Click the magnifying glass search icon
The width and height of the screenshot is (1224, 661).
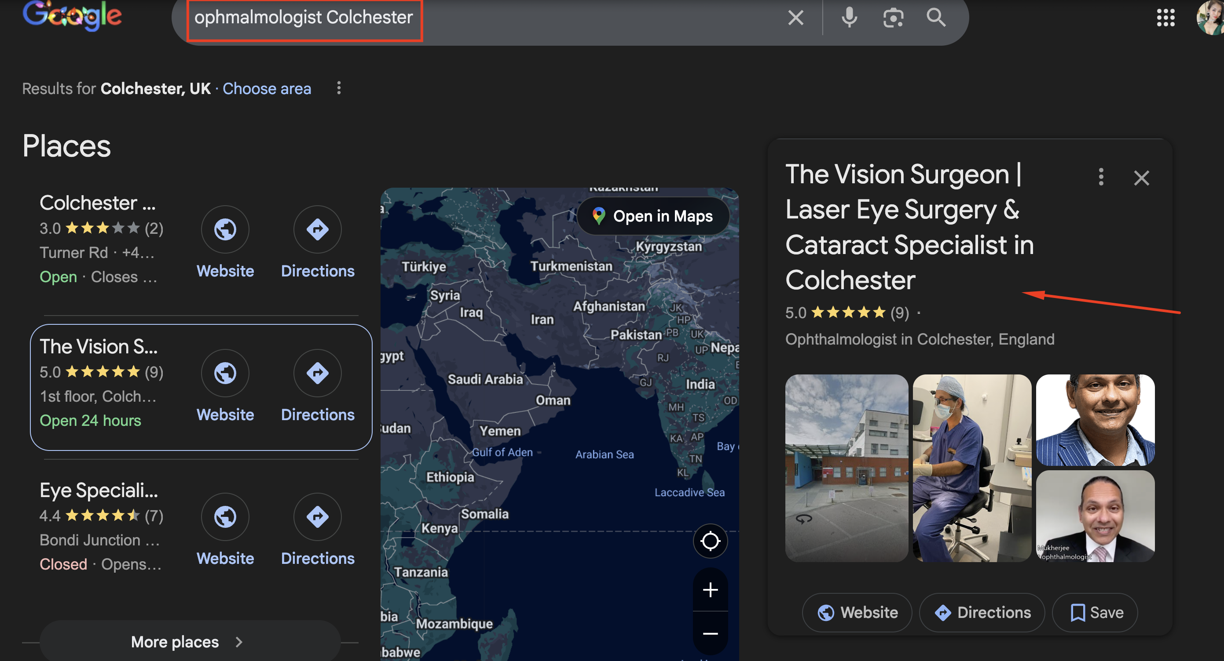tap(935, 18)
